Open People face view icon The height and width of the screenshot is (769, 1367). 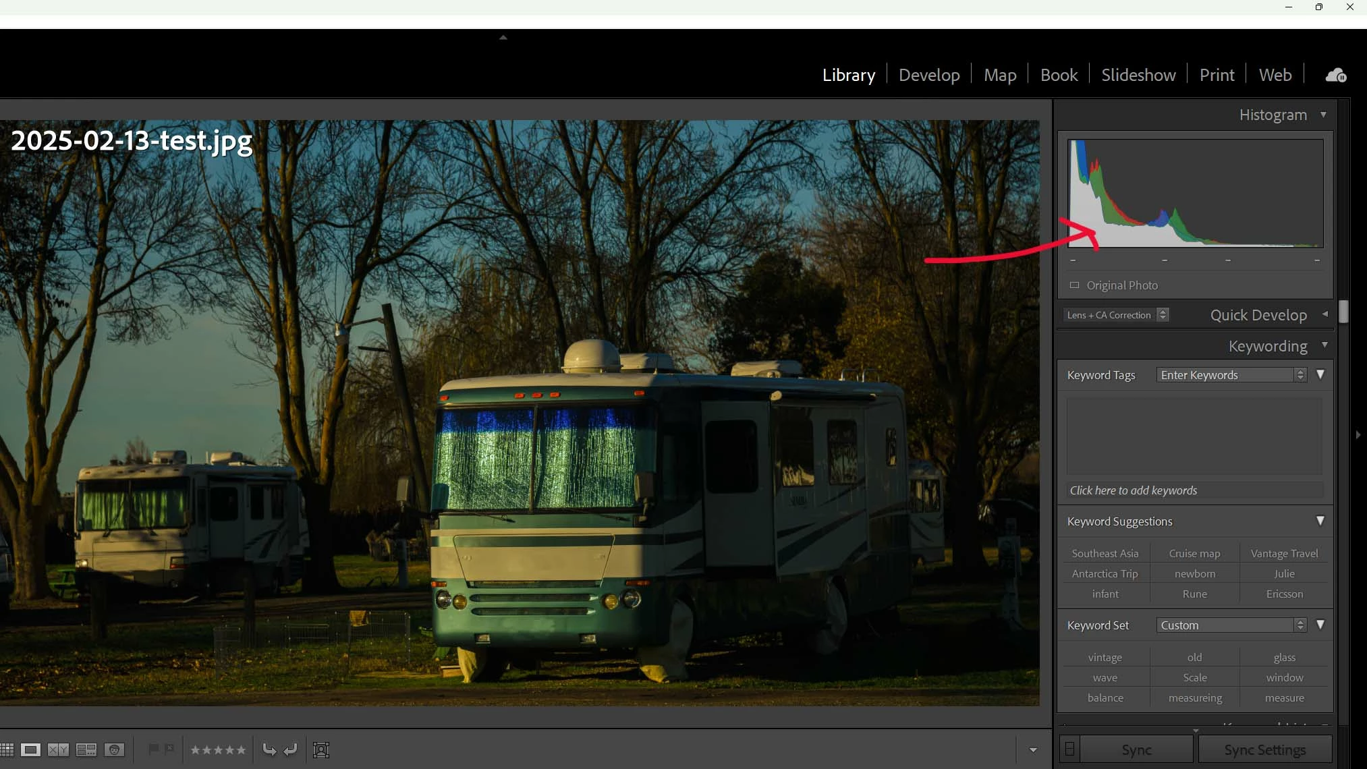click(x=115, y=749)
